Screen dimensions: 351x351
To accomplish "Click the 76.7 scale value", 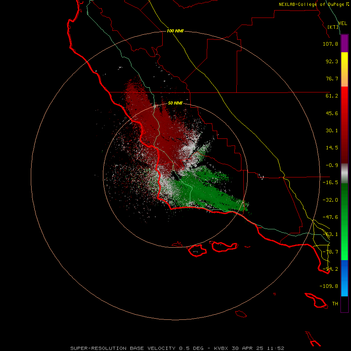I will pos(332,78).
